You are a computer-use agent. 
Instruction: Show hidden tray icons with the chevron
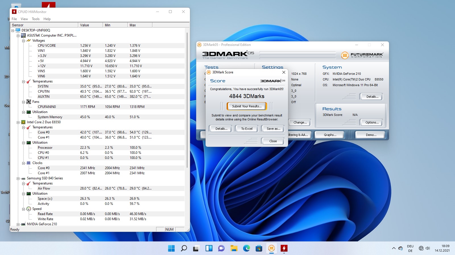point(394,248)
